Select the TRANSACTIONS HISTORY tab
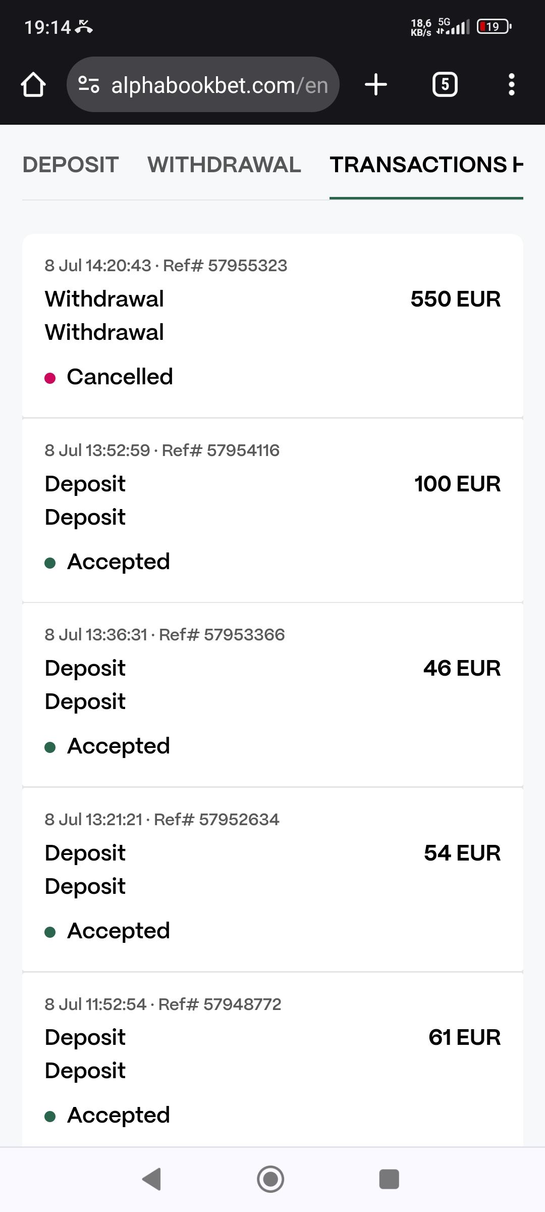Viewport: 545px width, 1212px height. click(426, 165)
